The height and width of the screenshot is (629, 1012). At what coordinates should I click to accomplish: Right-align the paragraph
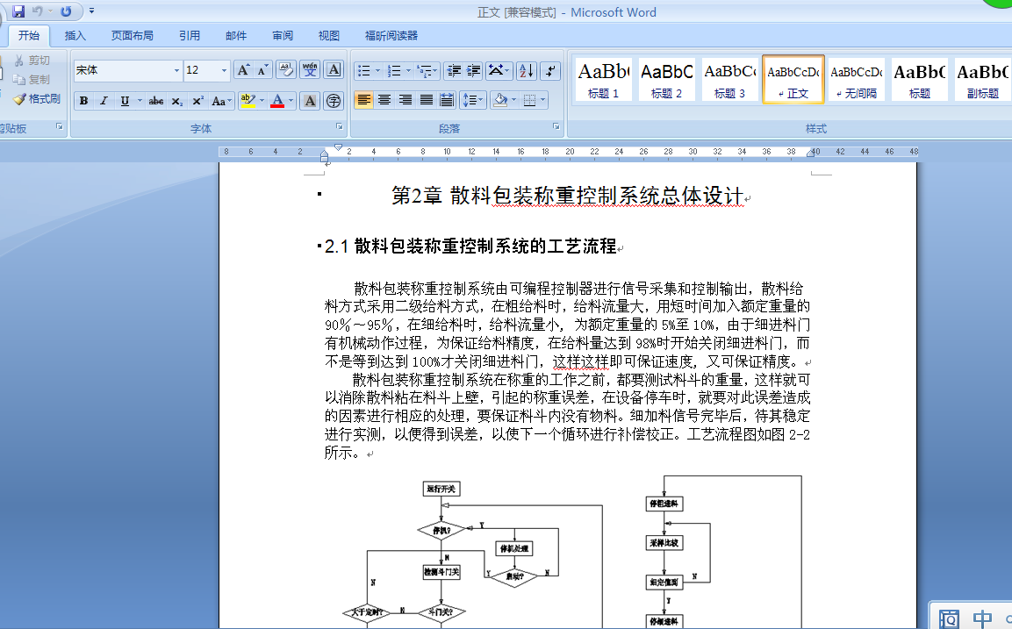tap(405, 100)
